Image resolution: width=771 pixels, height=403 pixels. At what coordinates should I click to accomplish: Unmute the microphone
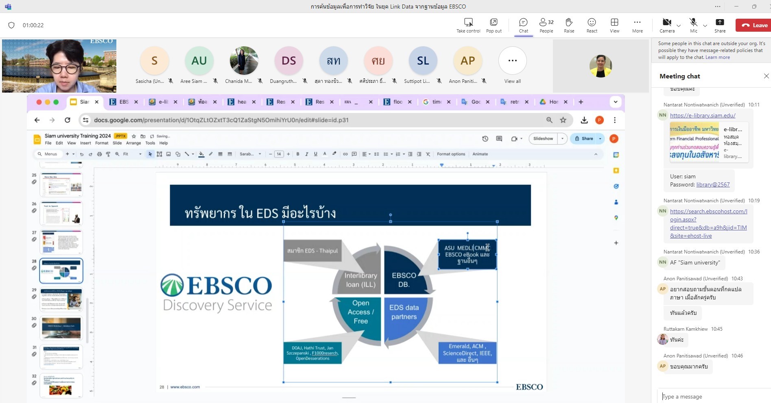click(693, 25)
